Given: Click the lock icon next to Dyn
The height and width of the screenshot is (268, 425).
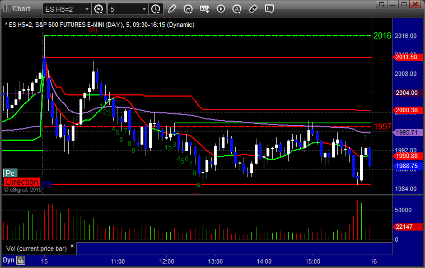Looking at the screenshot, I should pos(21,260).
